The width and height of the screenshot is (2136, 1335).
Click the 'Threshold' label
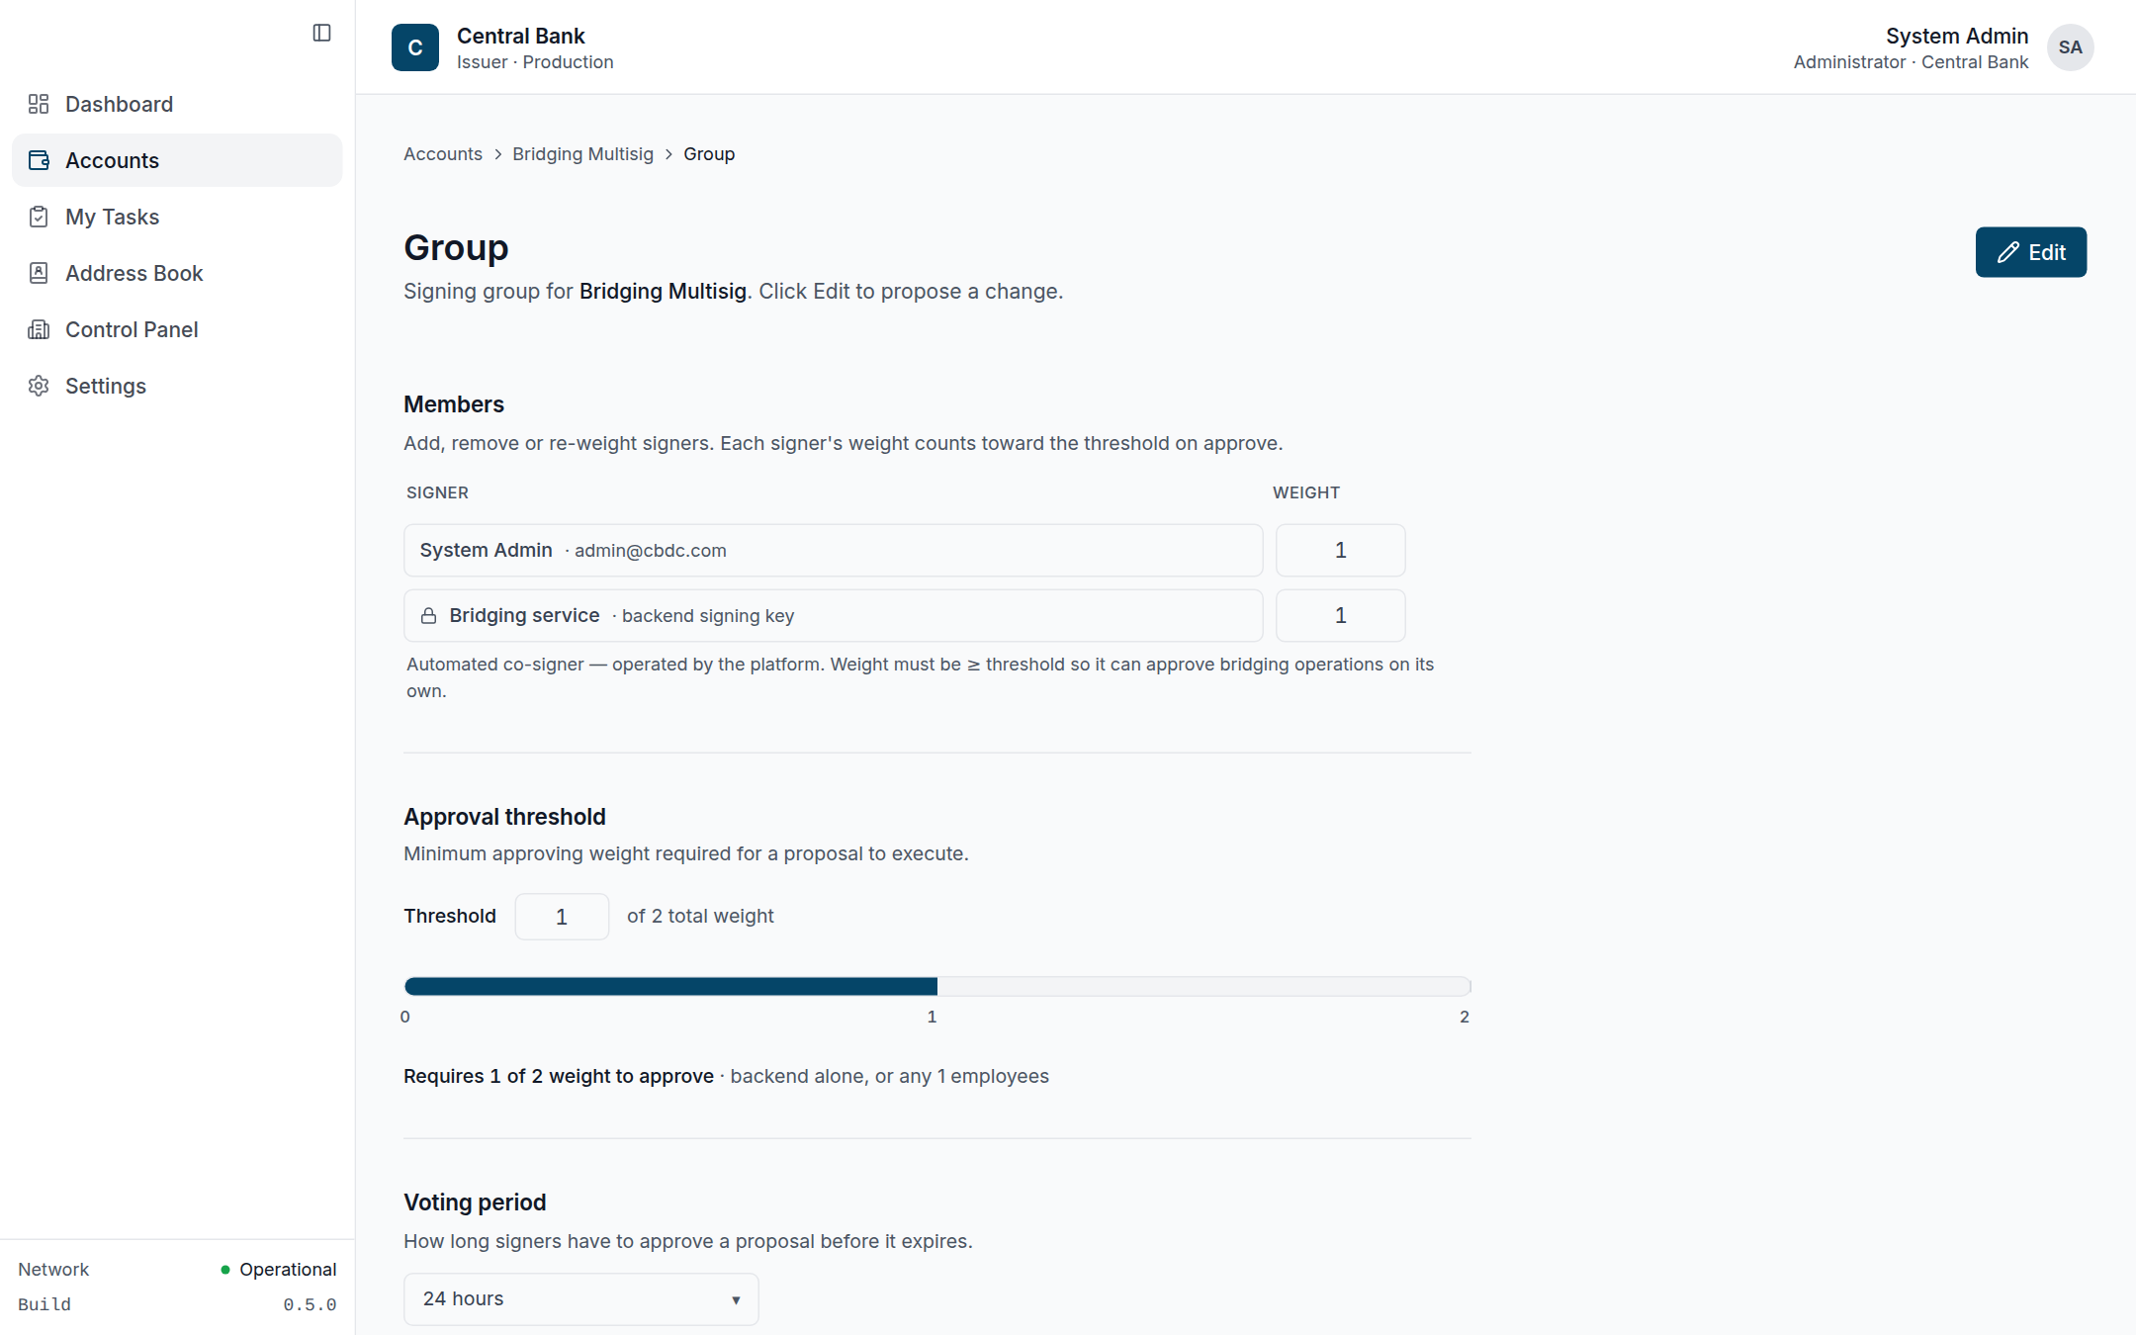(450, 916)
